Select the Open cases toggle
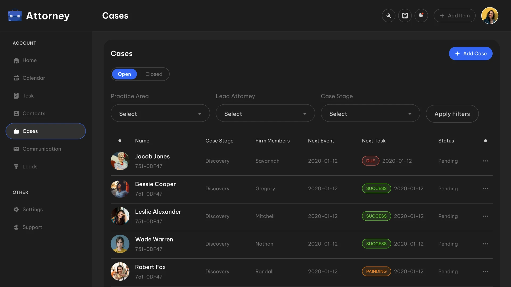Image resolution: width=511 pixels, height=287 pixels. click(124, 74)
